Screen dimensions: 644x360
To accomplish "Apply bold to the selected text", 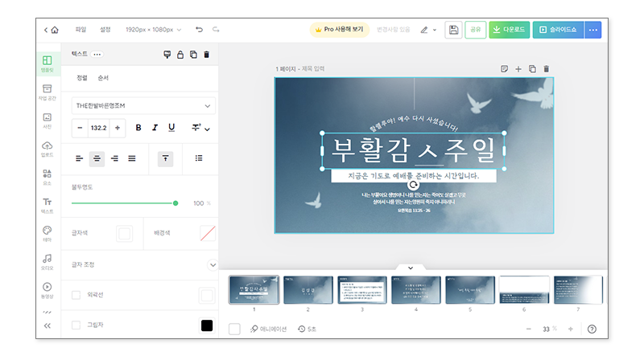I will (x=138, y=128).
